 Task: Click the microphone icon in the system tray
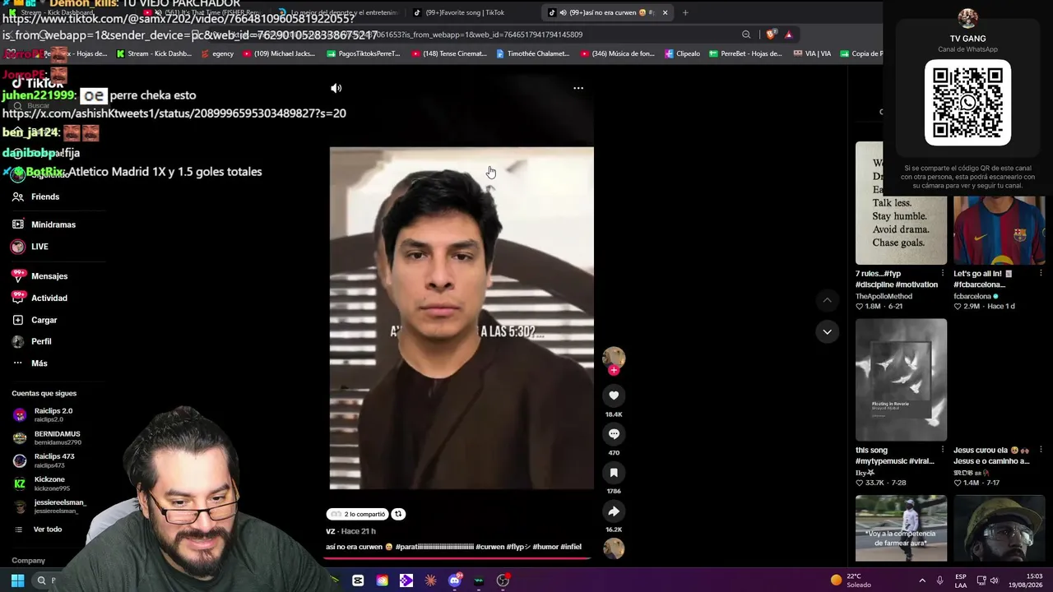[939, 580]
